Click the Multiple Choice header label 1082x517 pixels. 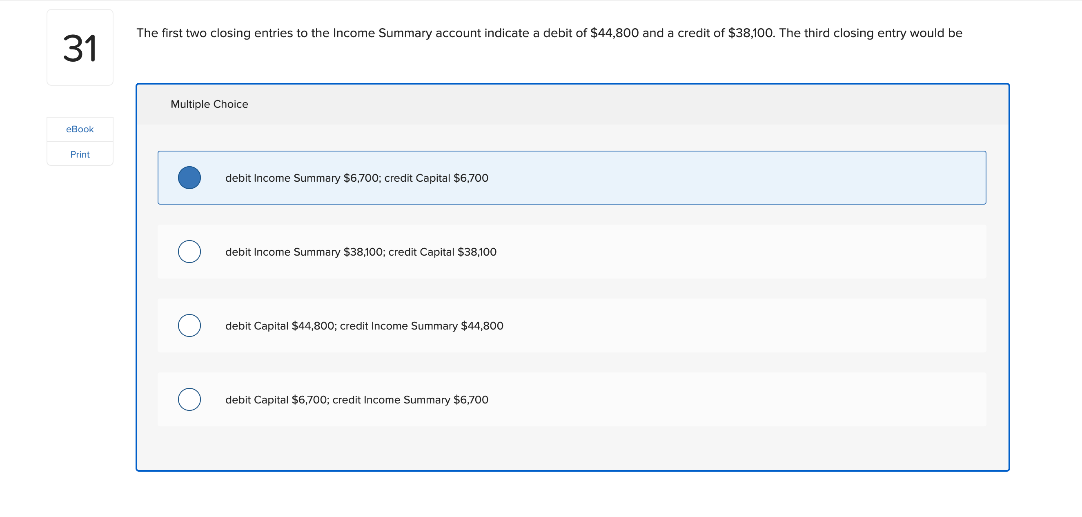pyautogui.click(x=209, y=104)
